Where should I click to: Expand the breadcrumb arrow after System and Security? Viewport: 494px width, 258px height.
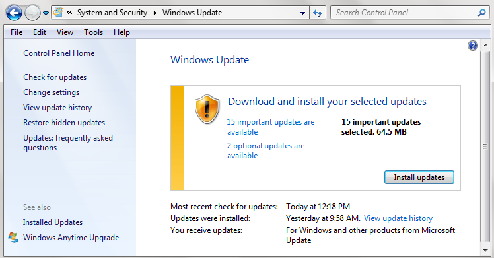click(155, 13)
